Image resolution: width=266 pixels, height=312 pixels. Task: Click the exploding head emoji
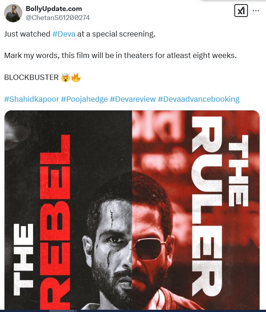pos(66,77)
